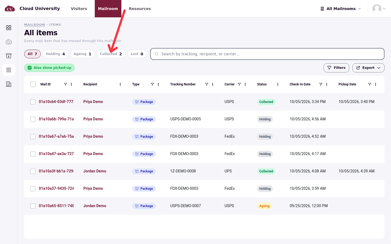Check the box for USPS-DEMO-0007 row
This screenshot has height=244, width=391.
[33, 206]
